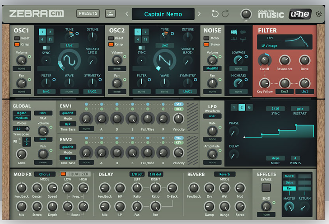This screenshot has width=329, height=224.
Task: Click the filter Drive knob
Action: click(x=304, y=60)
